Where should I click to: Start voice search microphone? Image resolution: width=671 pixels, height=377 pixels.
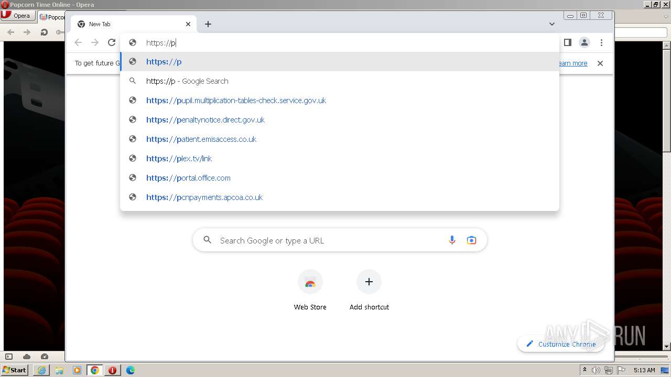(x=452, y=240)
